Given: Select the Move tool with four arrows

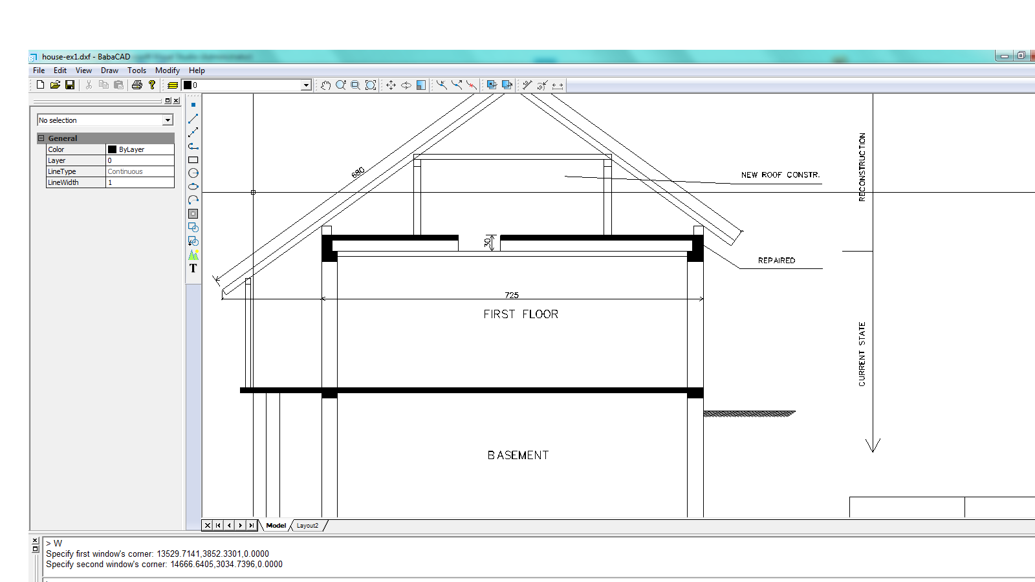Looking at the screenshot, I should (x=391, y=85).
